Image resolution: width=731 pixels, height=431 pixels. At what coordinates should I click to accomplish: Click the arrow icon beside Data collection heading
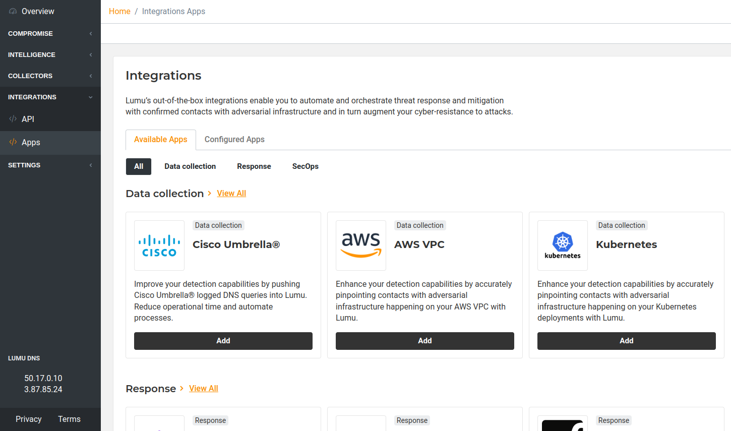pos(210,193)
